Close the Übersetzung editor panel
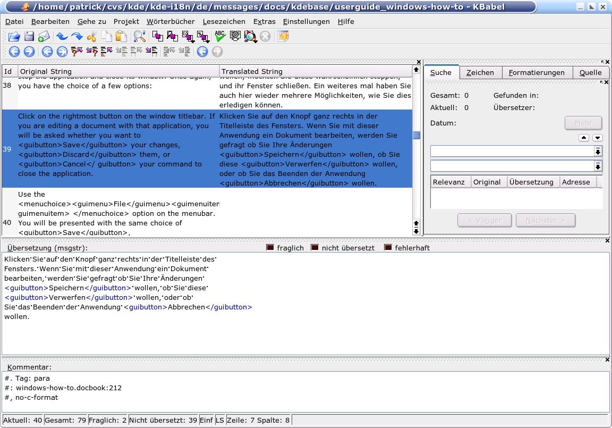The image size is (612, 428). tap(607, 241)
